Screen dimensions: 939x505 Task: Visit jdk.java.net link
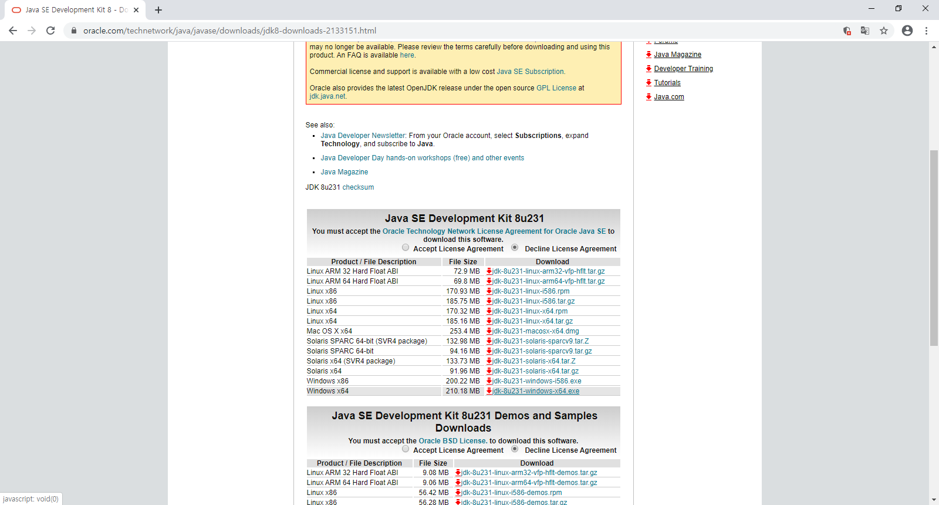tap(327, 96)
